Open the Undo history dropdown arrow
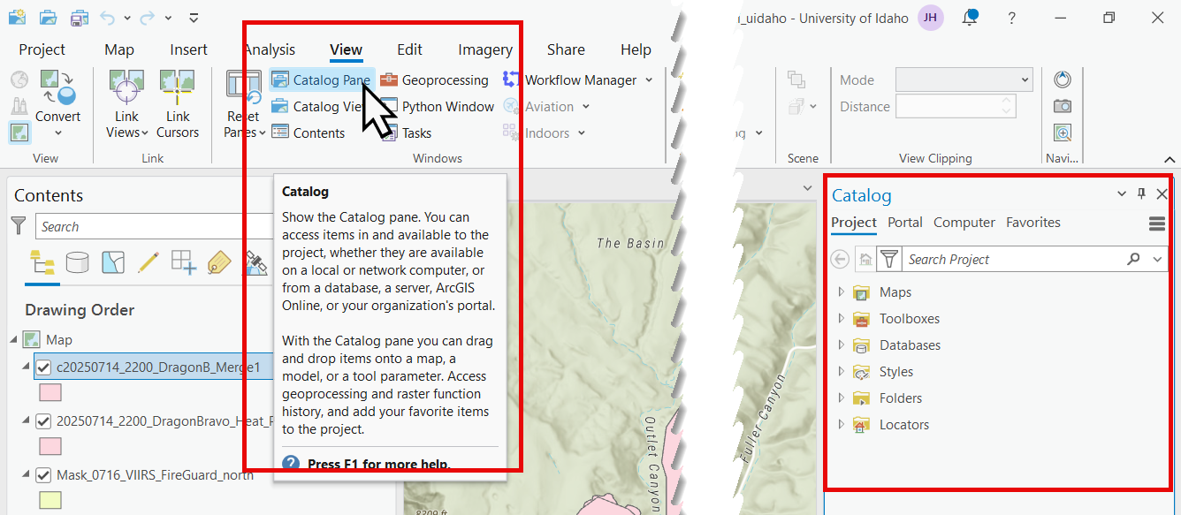This screenshot has height=515, width=1181. pyautogui.click(x=127, y=19)
